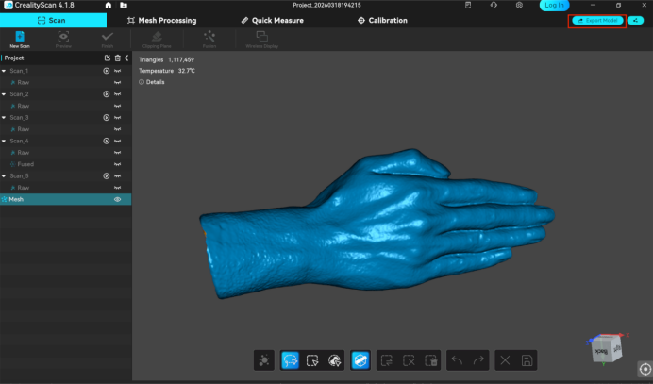Click the New Scan toolbar icon
This screenshot has width=653, height=384.
pos(19,38)
